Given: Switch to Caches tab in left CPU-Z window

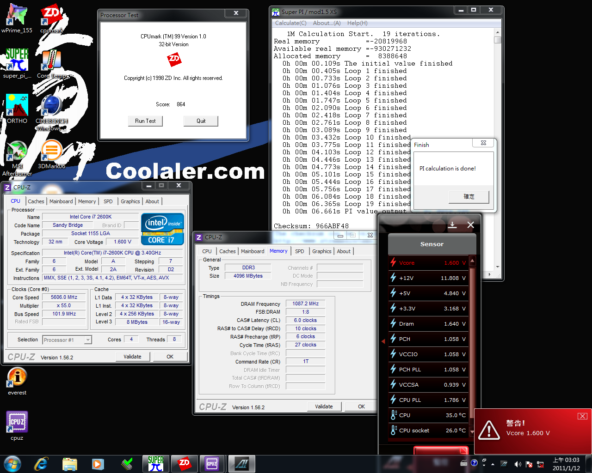Looking at the screenshot, I should [36, 201].
